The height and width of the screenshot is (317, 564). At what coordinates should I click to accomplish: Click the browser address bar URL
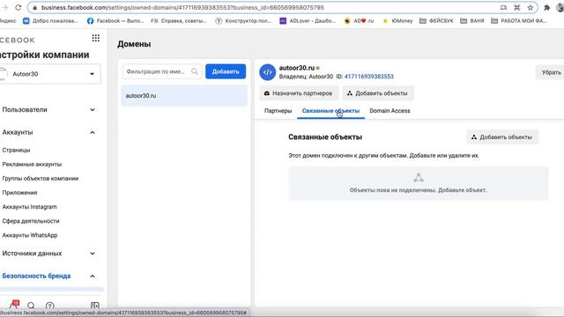[182, 8]
